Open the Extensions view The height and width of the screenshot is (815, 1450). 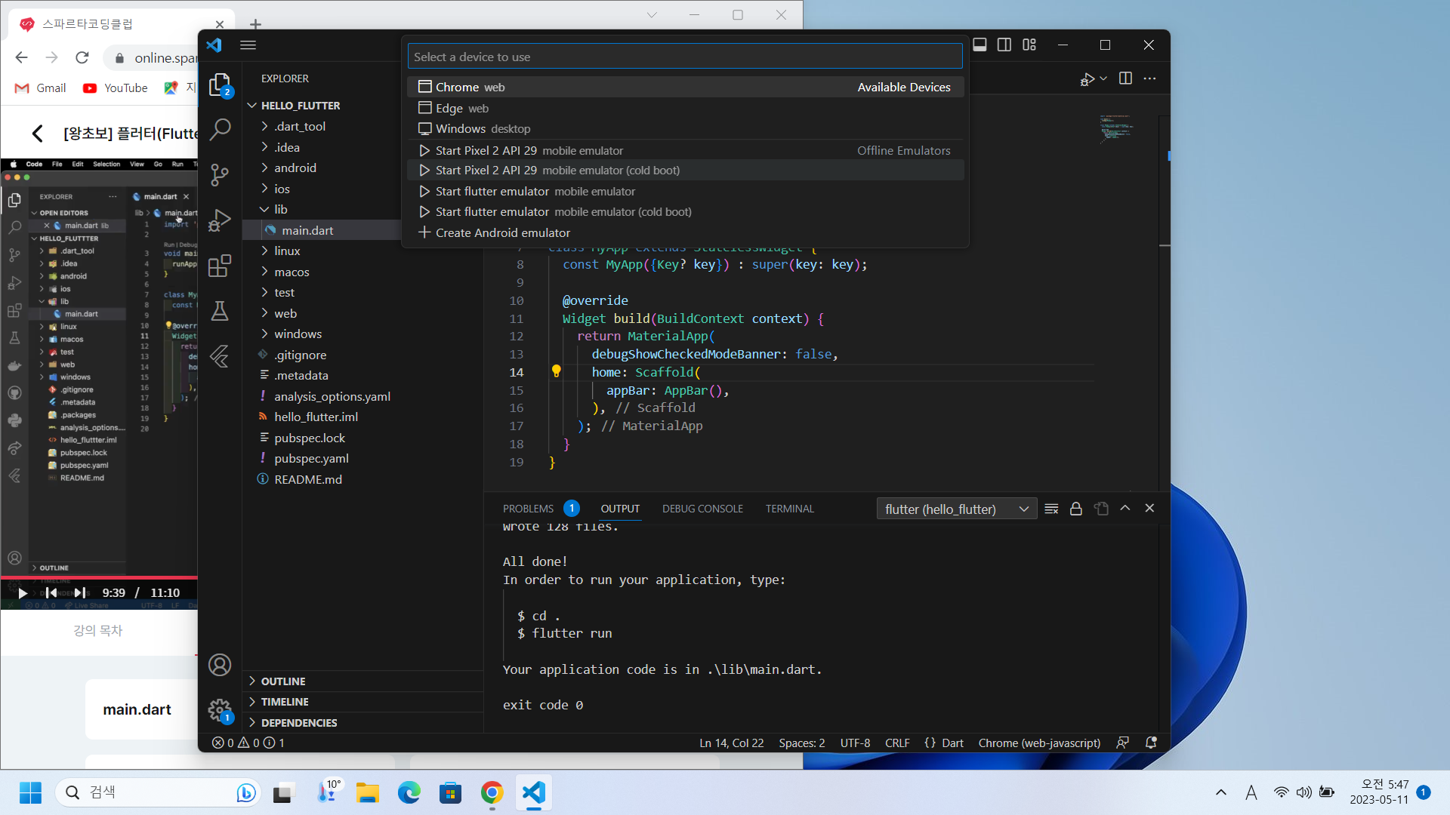point(220,266)
